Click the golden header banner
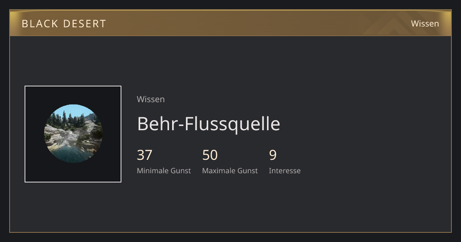Image resolution: width=461 pixels, height=242 pixels. point(230,23)
